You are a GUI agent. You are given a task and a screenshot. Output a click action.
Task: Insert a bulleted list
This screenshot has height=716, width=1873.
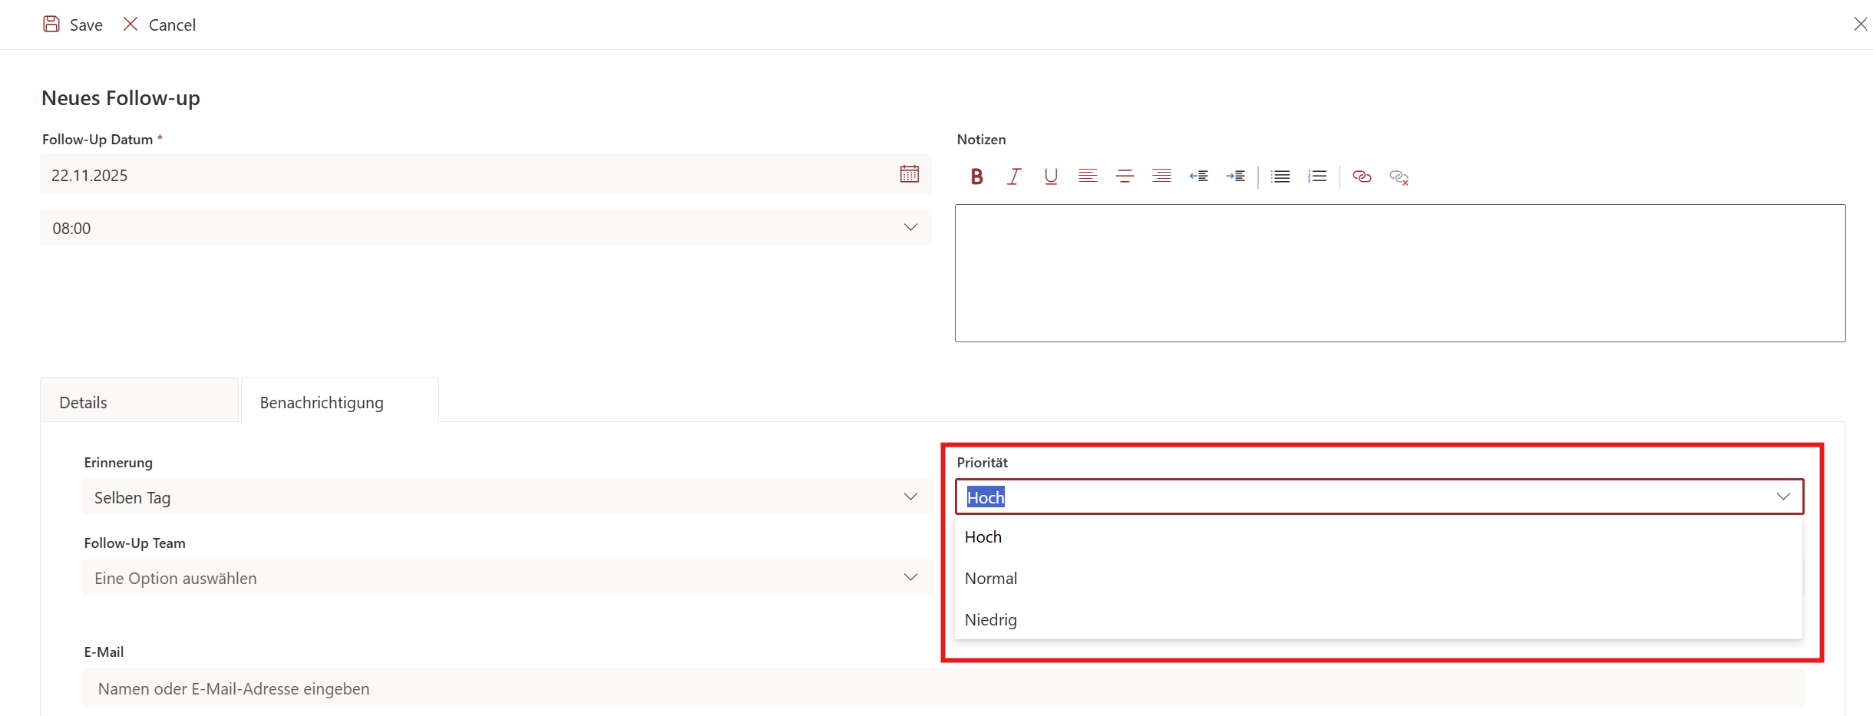click(1280, 177)
